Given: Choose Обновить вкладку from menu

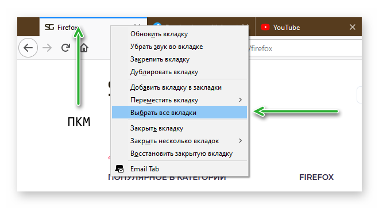Looking at the screenshot, I should [179, 34].
